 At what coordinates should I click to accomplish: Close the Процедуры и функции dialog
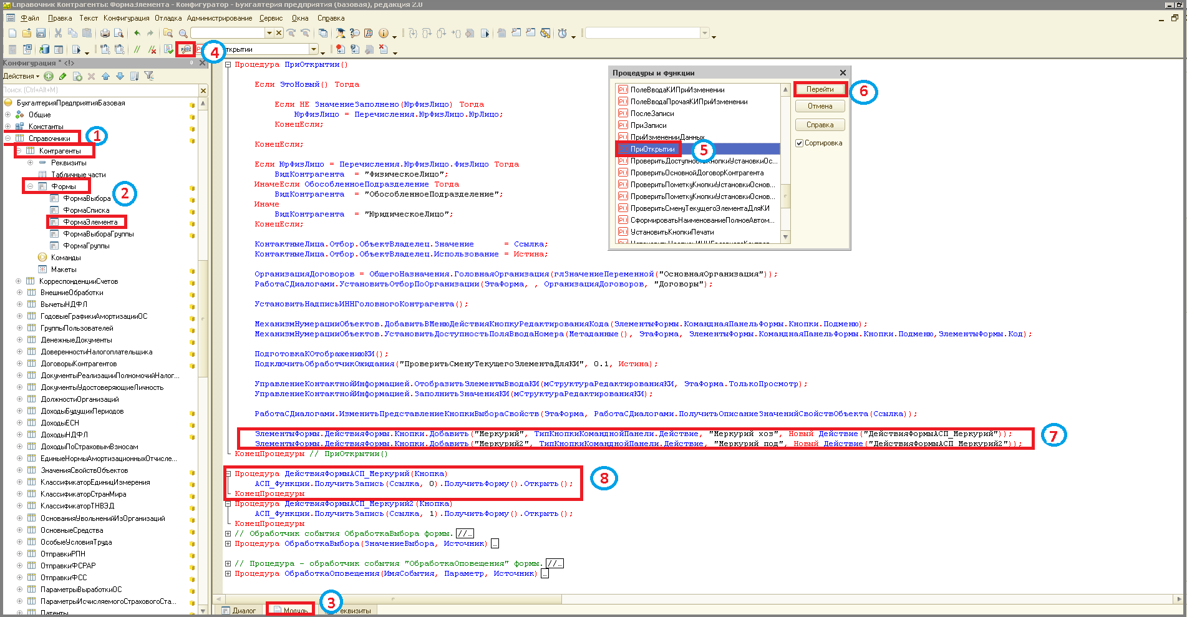(x=843, y=73)
